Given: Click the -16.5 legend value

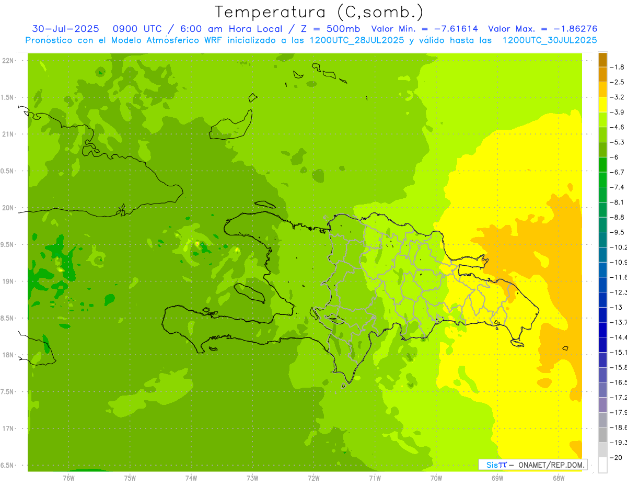Looking at the screenshot, I should (x=619, y=382).
